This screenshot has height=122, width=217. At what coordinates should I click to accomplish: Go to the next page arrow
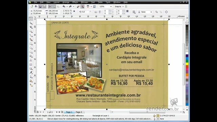(x=57, y=112)
